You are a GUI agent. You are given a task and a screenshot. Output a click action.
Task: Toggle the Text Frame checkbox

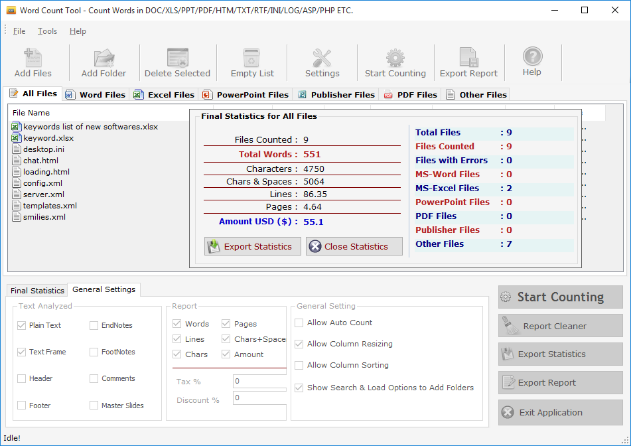[x=22, y=352]
